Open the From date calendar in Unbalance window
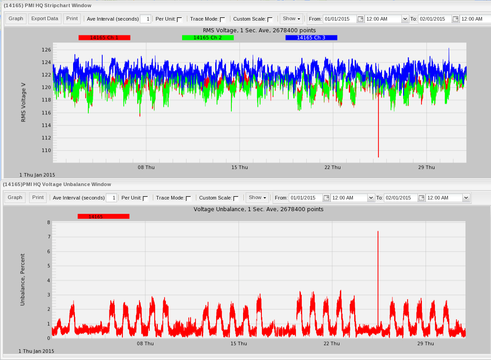491x360 pixels. 326,198
